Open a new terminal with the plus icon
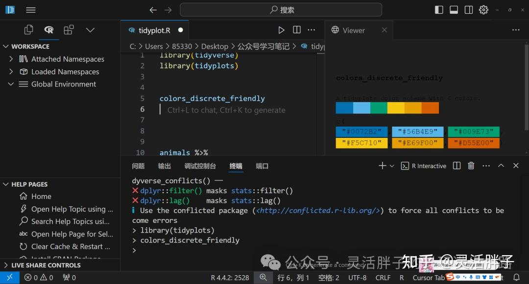 (381, 166)
